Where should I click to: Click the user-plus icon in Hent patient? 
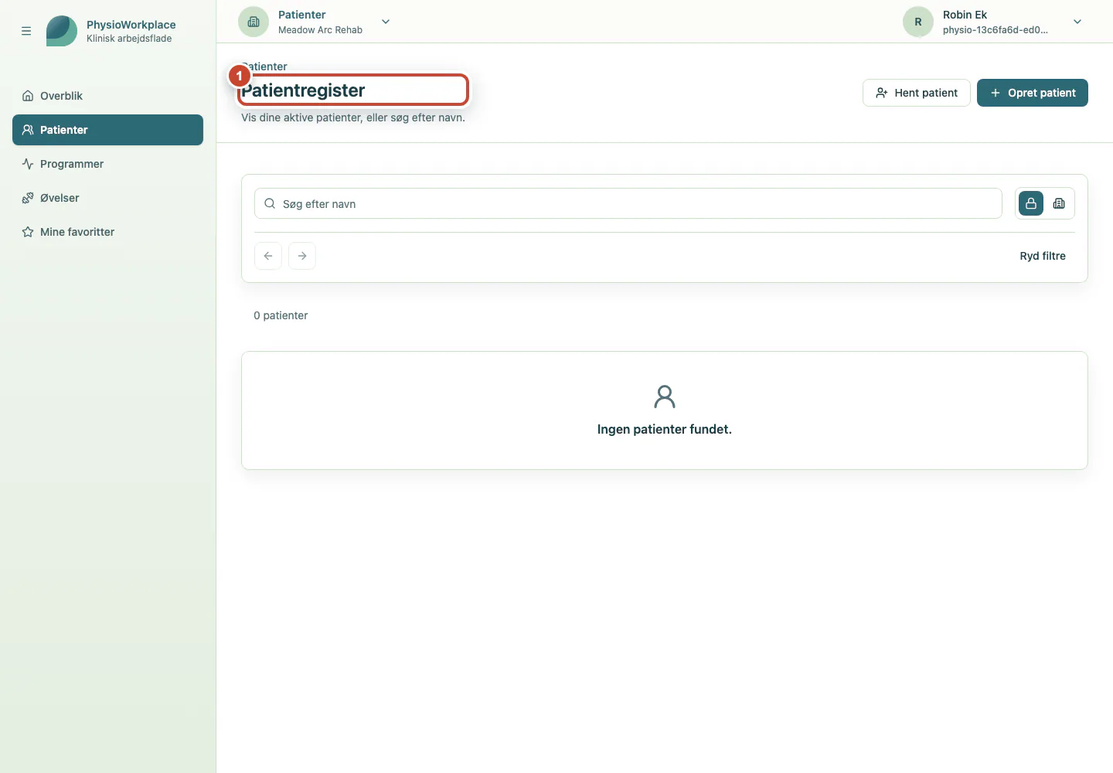(882, 93)
